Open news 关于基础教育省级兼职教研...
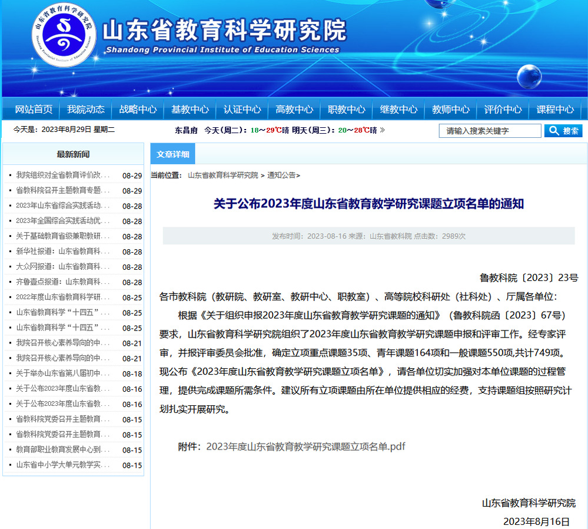The width and height of the screenshot is (588, 529). (x=63, y=236)
